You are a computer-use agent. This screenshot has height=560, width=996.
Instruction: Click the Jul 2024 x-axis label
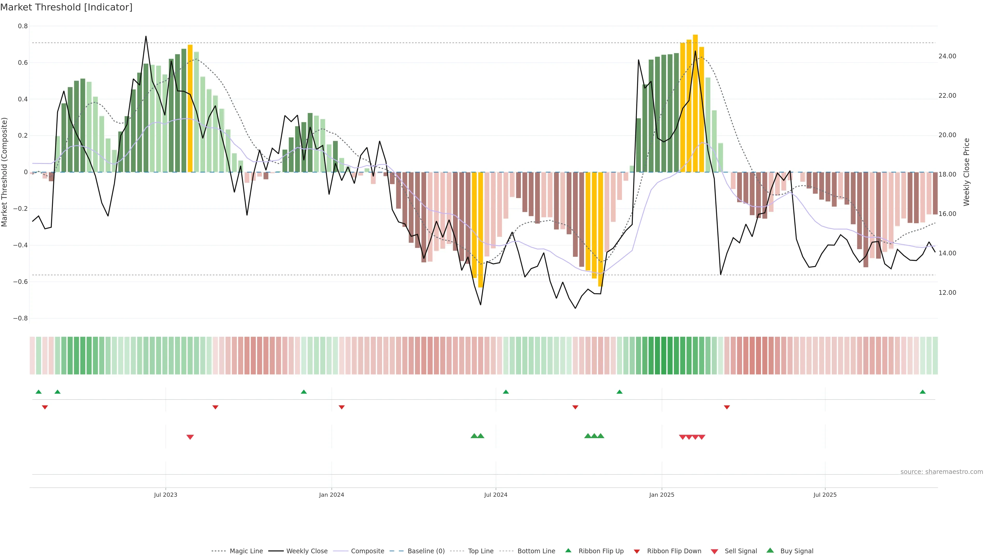pyautogui.click(x=496, y=495)
